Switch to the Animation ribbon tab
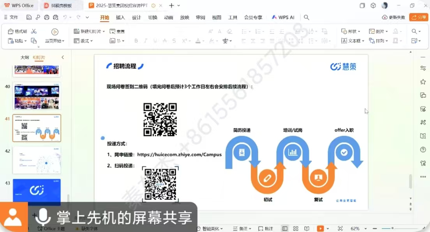430x232 pixels. [x=169, y=17]
